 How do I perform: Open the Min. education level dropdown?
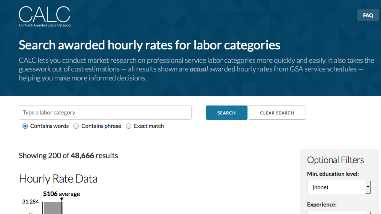pyautogui.click(x=339, y=187)
